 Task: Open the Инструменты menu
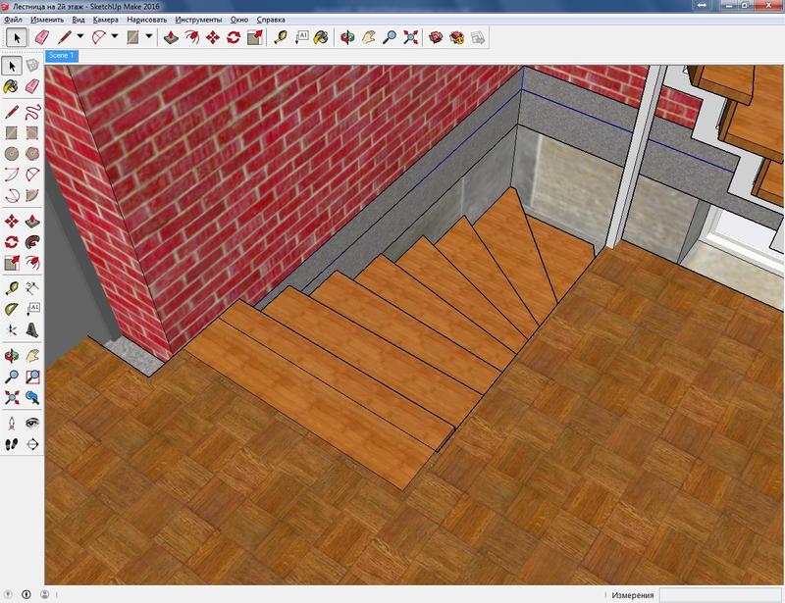coord(198,20)
